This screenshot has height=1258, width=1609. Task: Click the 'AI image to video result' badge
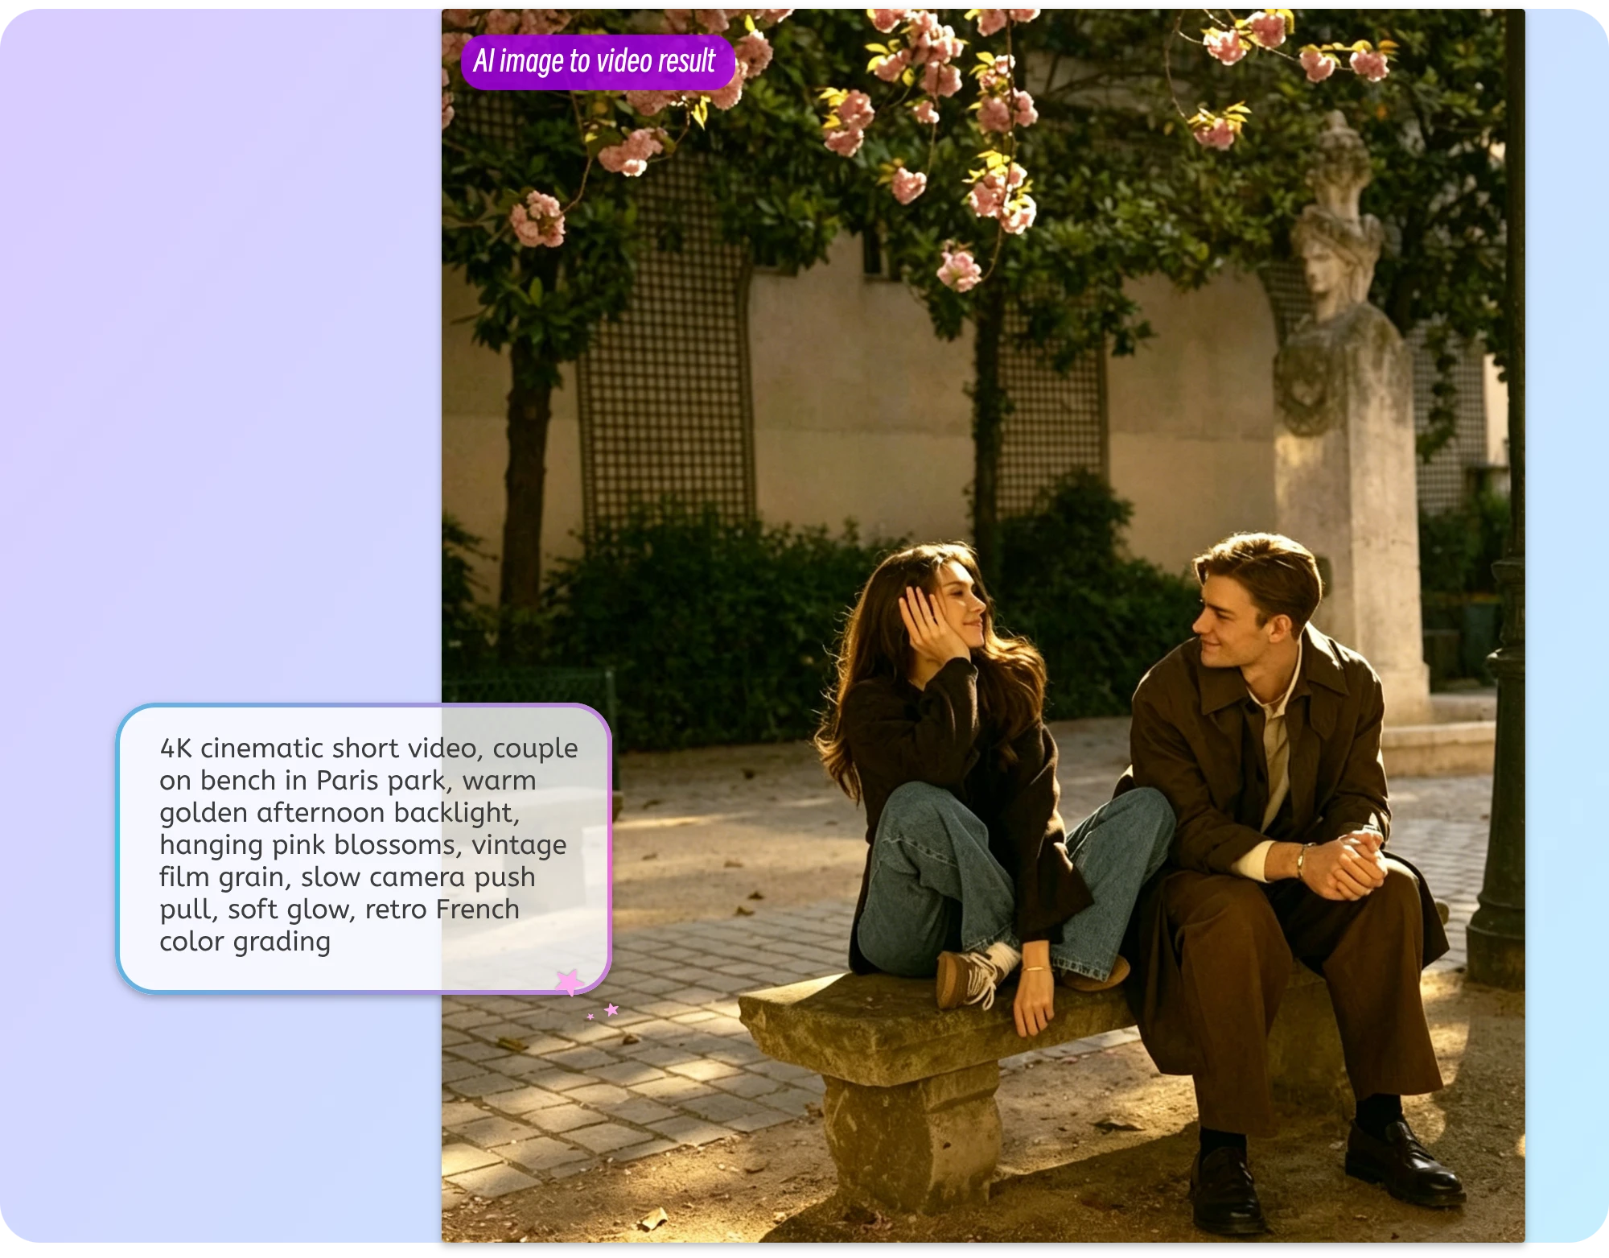coord(598,62)
